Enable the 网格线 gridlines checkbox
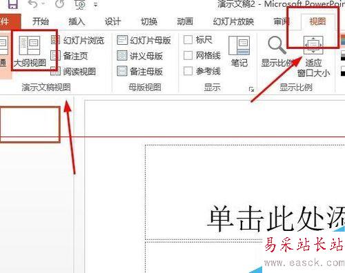This screenshot has width=345, height=273. pyautogui.click(x=188, y=55)
